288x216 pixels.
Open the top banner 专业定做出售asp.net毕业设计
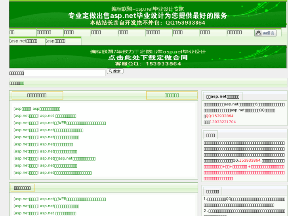click(x=148, y=15)
